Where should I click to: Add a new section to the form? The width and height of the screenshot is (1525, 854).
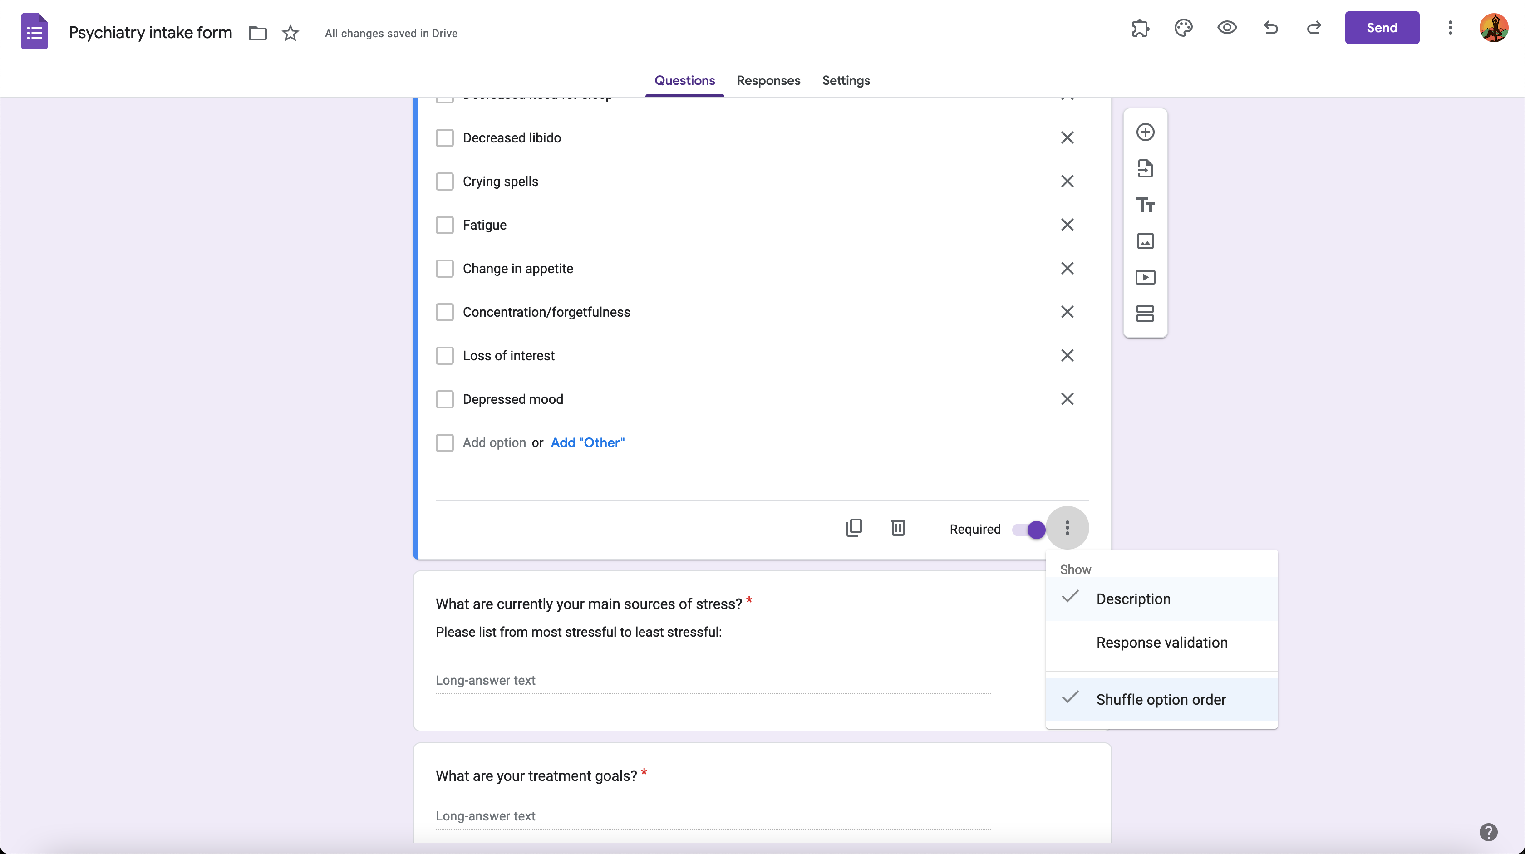click(x=1145, y=313)
